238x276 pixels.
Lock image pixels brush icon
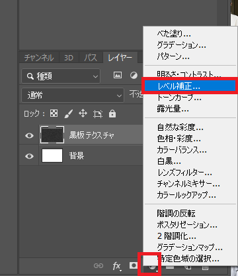(x=69, y=114)
